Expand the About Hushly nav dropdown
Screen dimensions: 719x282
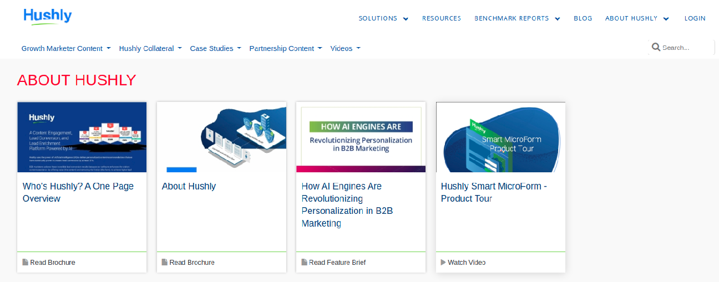pyautogui.click(x=637, y=18)
